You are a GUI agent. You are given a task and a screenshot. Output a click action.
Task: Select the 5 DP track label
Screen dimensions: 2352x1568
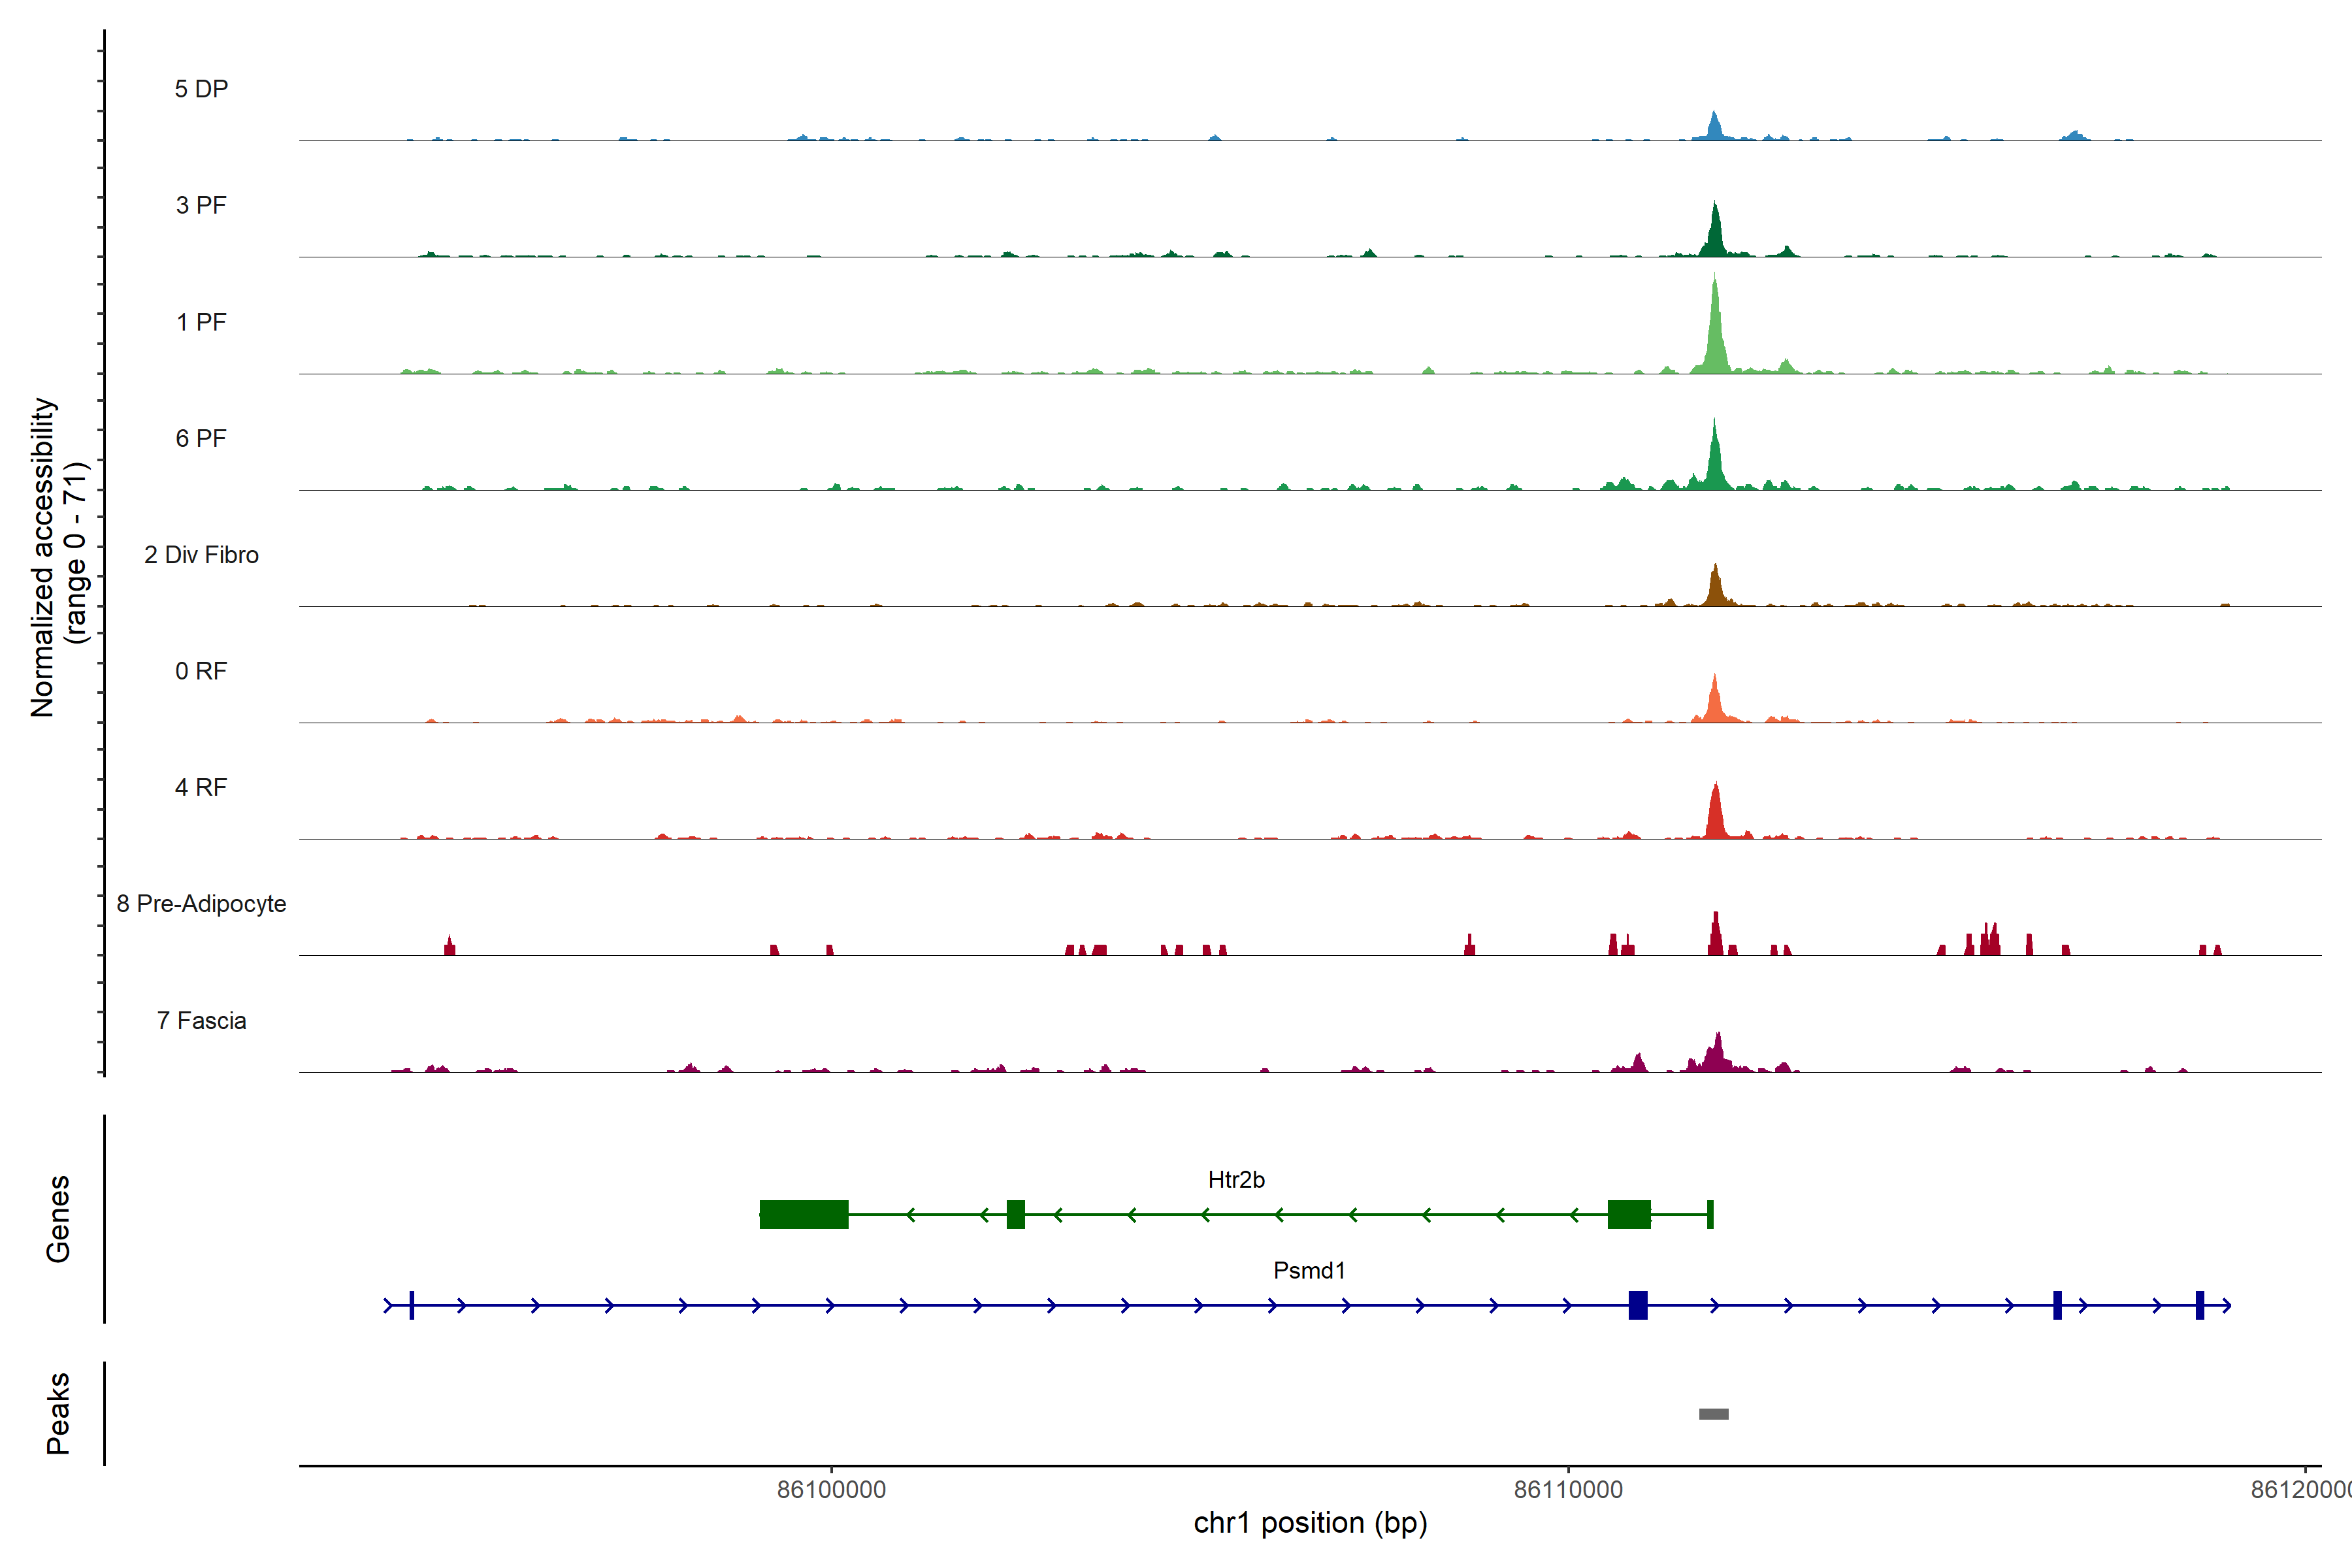[201, 89]
